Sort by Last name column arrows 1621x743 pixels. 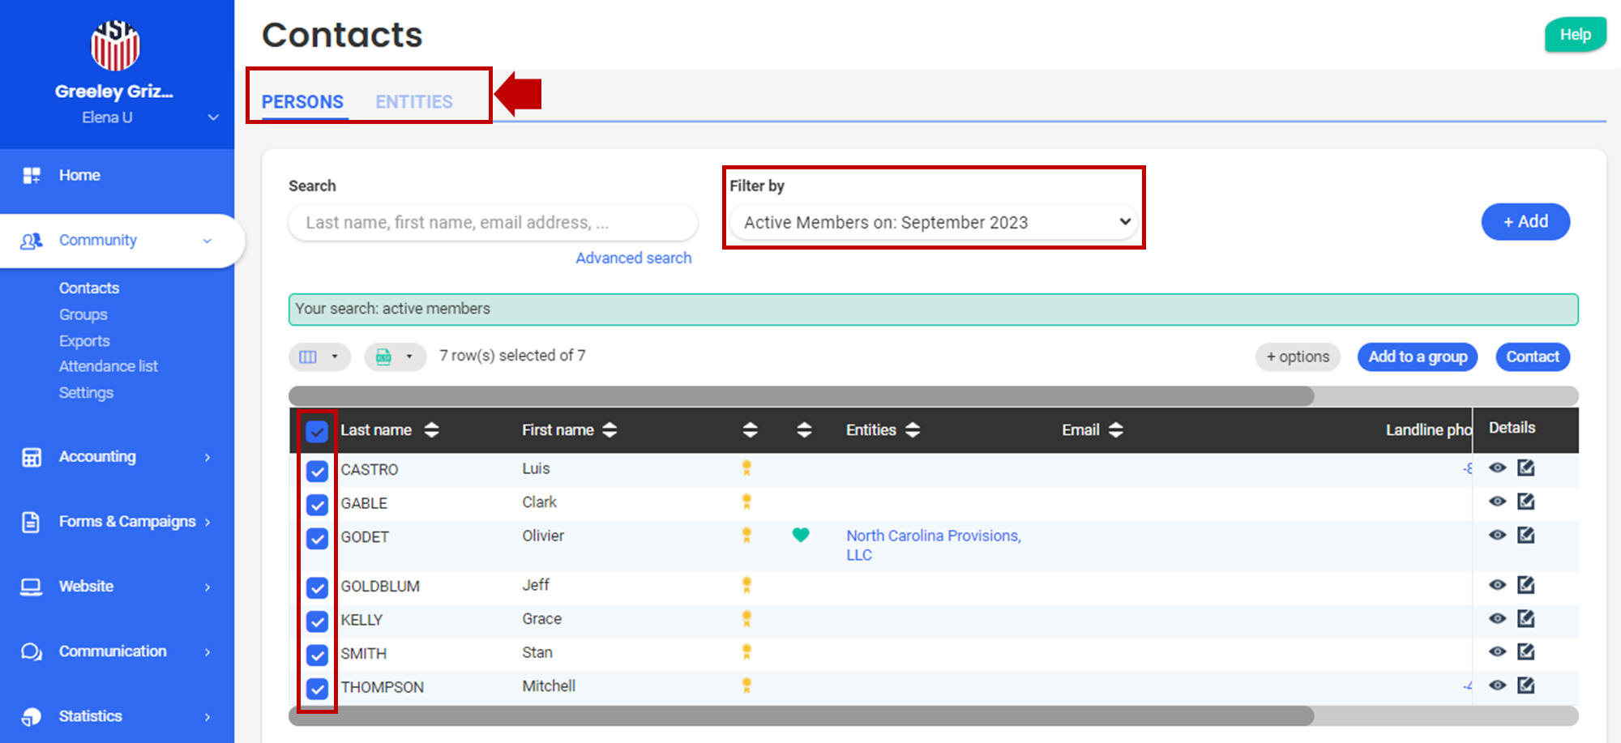tap(431, 430)
